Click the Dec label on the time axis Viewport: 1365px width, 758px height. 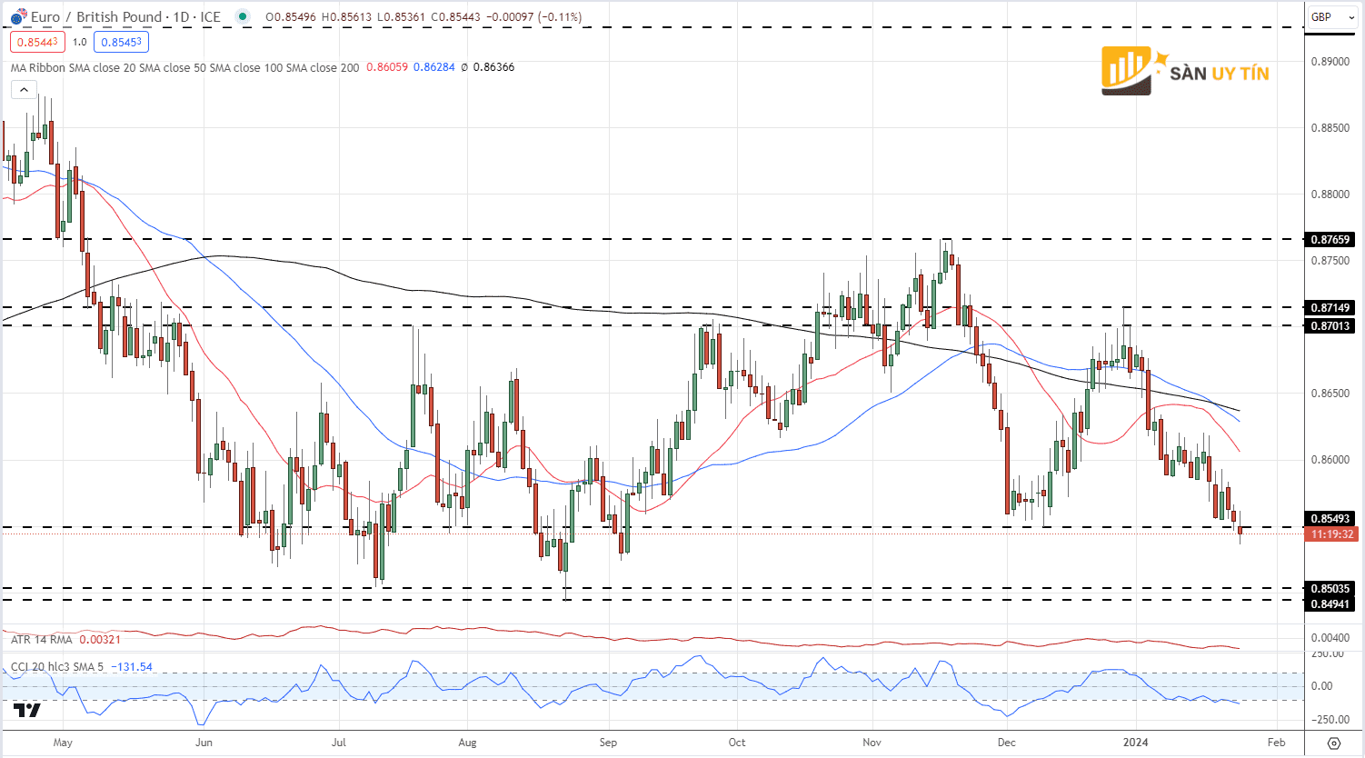point(1007,743)
